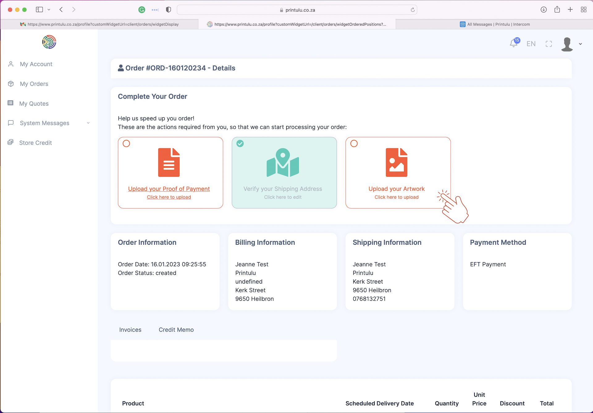Toggle the Safari sidebar button
Viewport: 593px width, 413px height.
coord(39,10)
